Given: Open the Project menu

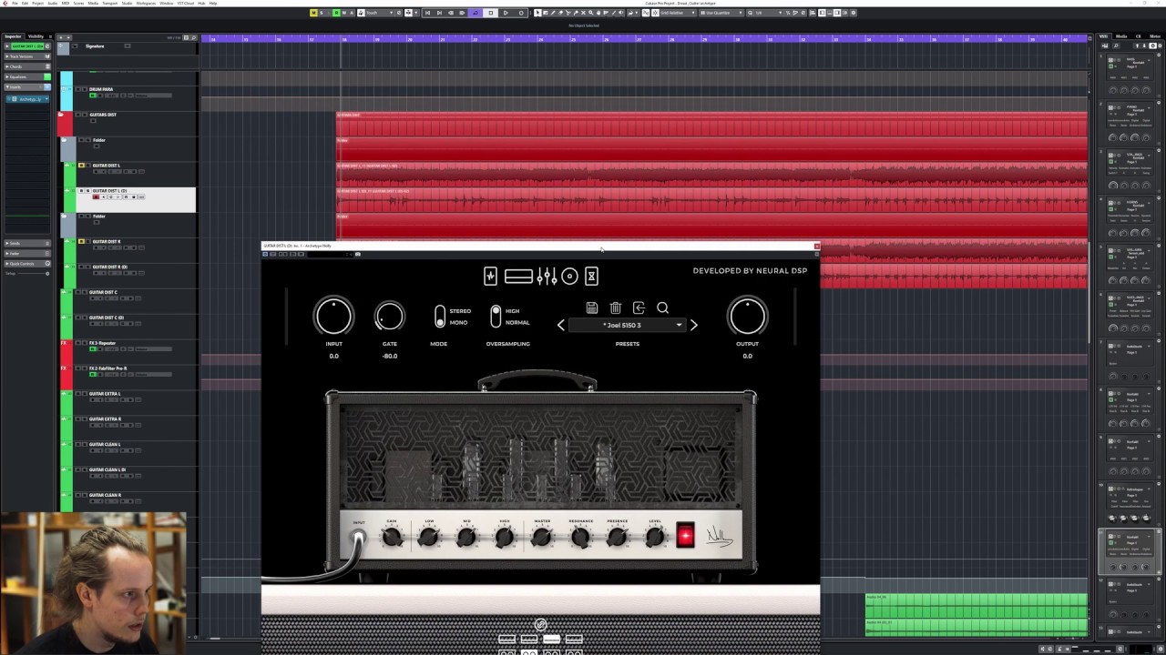Looking at the screenshot, I should point(37,4).
